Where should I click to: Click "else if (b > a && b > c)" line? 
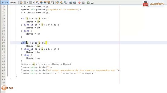(x=40, y=25)
